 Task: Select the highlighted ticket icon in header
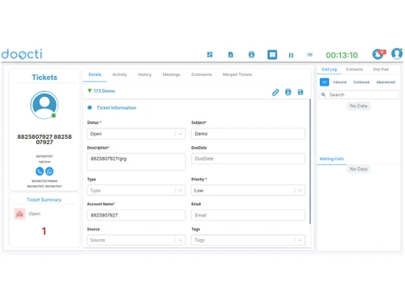(272, 55)
